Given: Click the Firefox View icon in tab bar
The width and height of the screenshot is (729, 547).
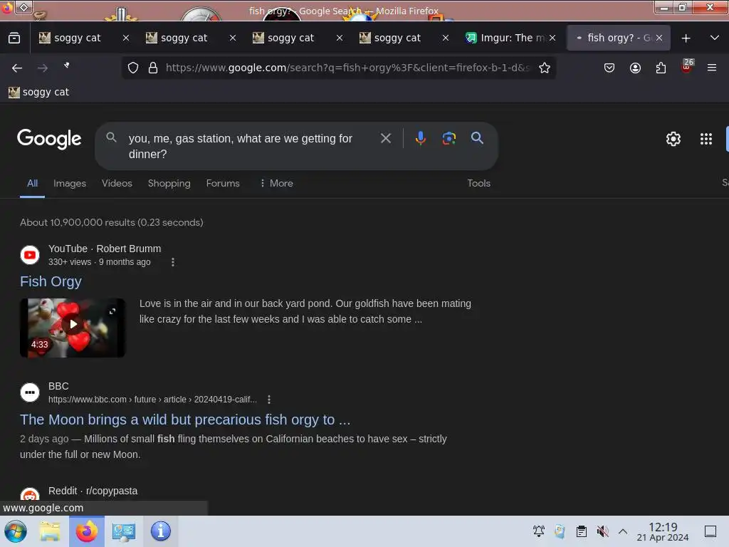Looking at the screenshot, I should tap(14, 38).
